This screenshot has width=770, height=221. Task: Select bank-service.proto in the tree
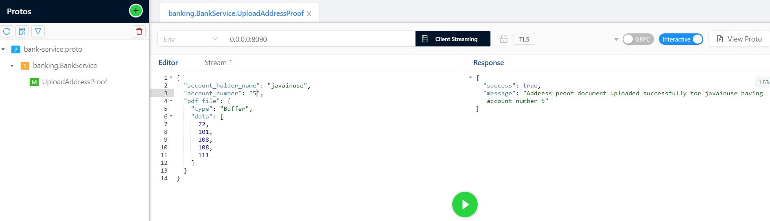[x=53, y=49]
